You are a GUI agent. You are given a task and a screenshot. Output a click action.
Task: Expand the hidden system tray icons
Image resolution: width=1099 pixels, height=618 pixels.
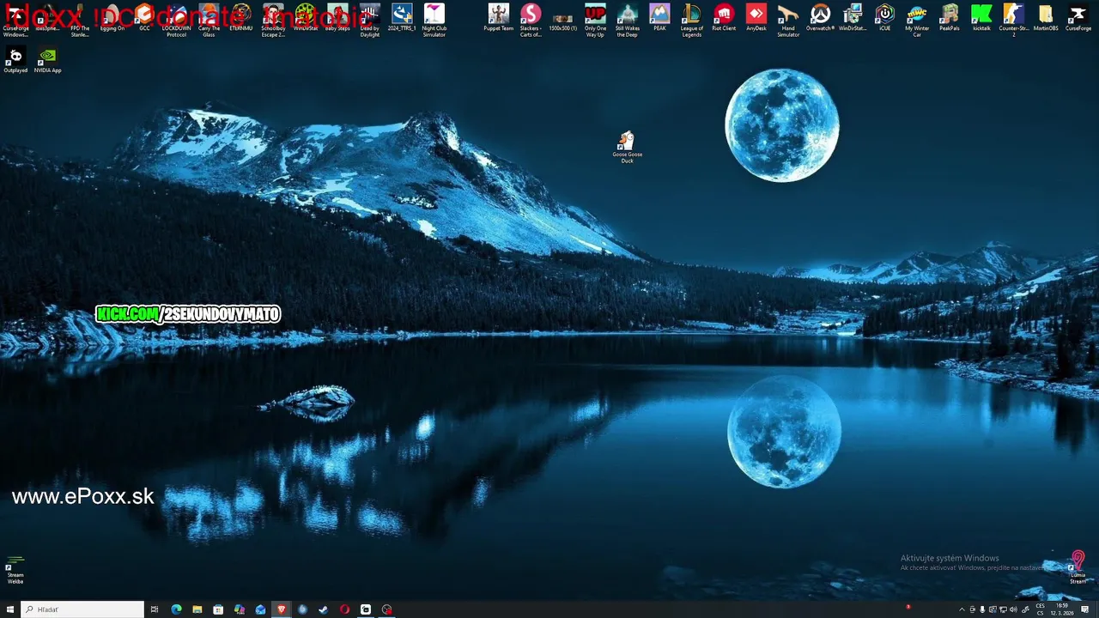coord(962,609)
